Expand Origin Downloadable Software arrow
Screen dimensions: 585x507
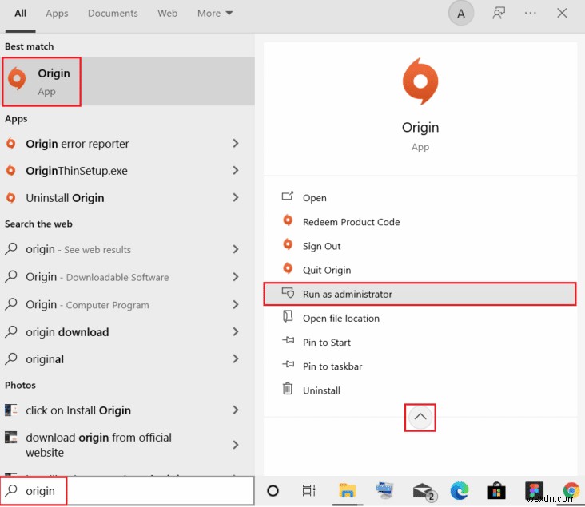(x=236, y=277)
